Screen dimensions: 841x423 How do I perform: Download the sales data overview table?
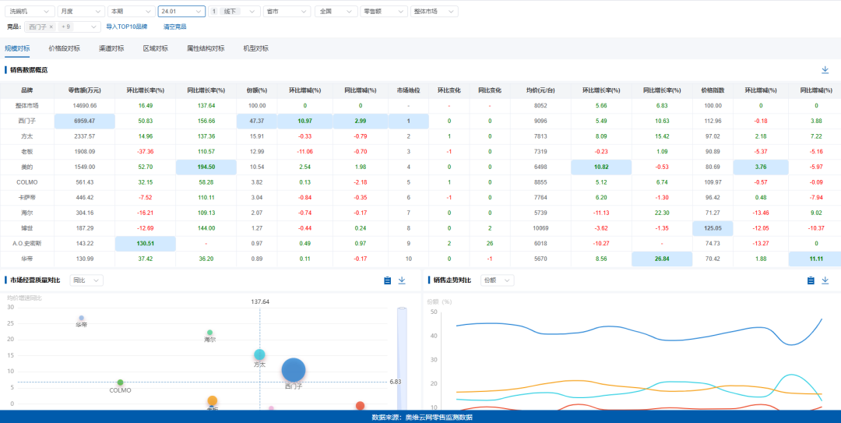[x=825, y=70]
